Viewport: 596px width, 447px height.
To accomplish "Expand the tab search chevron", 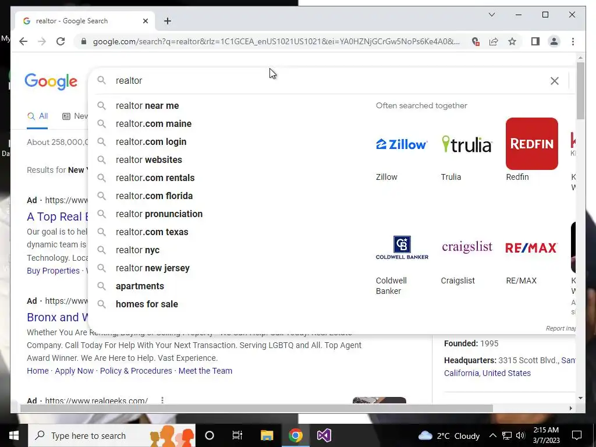I will 491,15.
